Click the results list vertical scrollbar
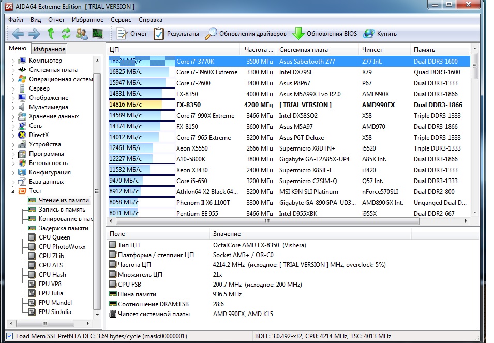The height and width of the screenshot is (343, 494). coord(474,66)
